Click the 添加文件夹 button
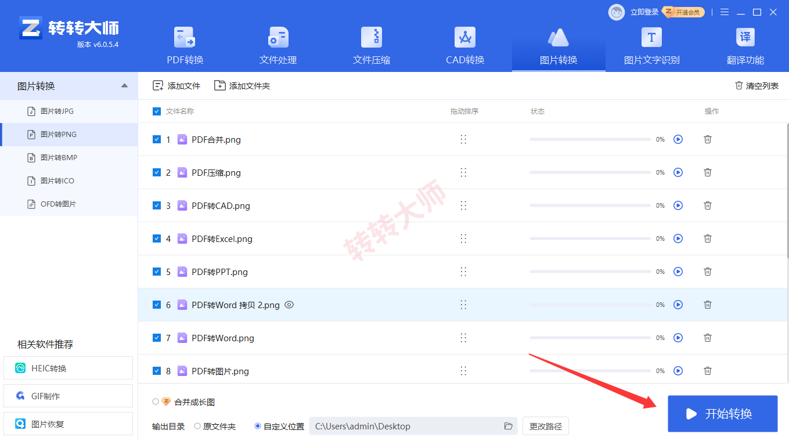Image resolution: width=789 pixels, height=441 pixels. (x=242, y=86)
